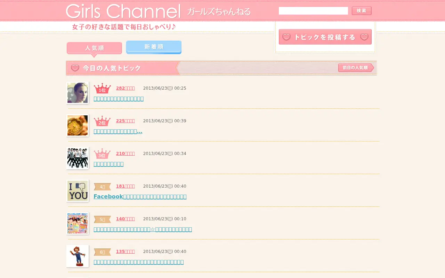
Task: Open the woman portrait thumbnail of rank 1
Action: pyautogui.click(x=78, y=93)
